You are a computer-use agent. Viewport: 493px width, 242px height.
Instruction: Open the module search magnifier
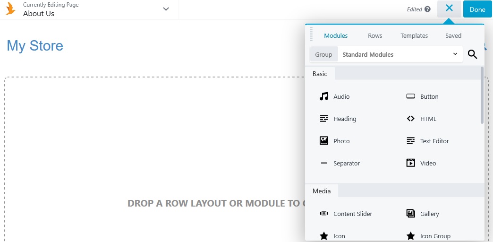tap(472, 54)
